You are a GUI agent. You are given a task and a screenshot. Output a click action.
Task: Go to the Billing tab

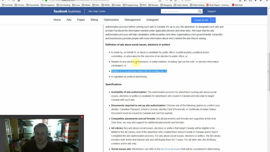click(94, 20)
